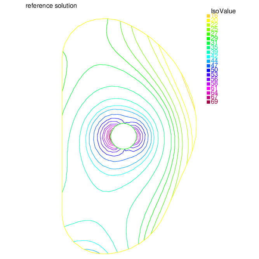Click the "IsoValue" legend heading
This screenshot has width=259, height=259.
(223, 11)
